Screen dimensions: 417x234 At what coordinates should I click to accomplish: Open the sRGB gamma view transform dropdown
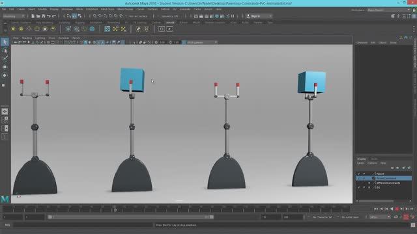tap(201, 42)
